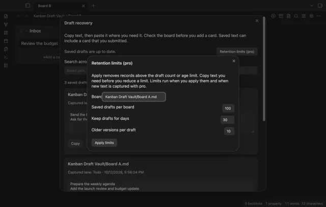Focus the Board field showing Board A.md
This screenshot has width=326, height=207.
[x=133, y=97]
